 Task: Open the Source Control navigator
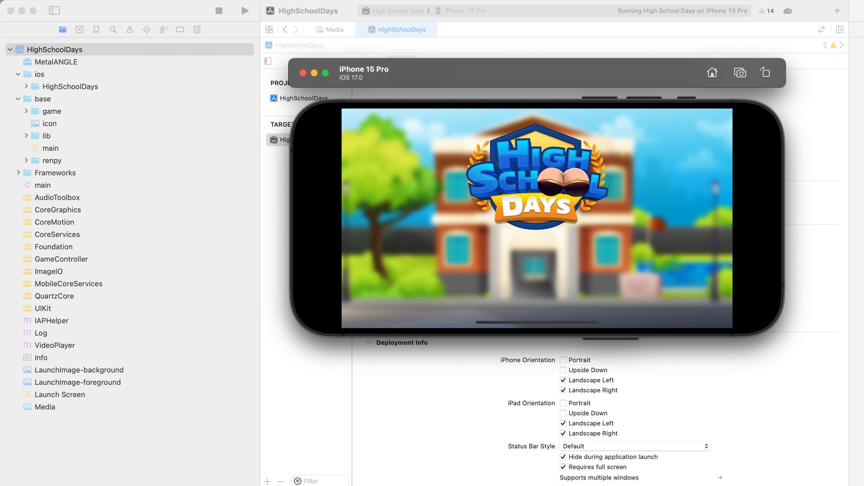coord(79,29)
